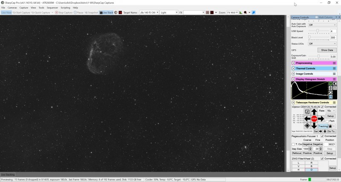This screenshot has height=182, width=341.
Task: Click Refocus button
Action: pos(297,153)
